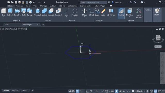
Task: Select the Erase tool
Action: point(103,12)
